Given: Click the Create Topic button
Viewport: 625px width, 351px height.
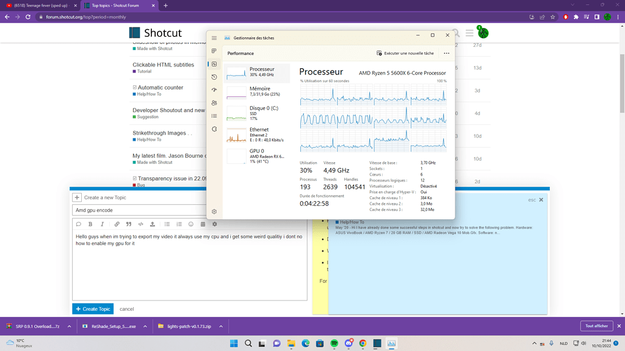Looking at the screenshot, I should click(93, 309).
